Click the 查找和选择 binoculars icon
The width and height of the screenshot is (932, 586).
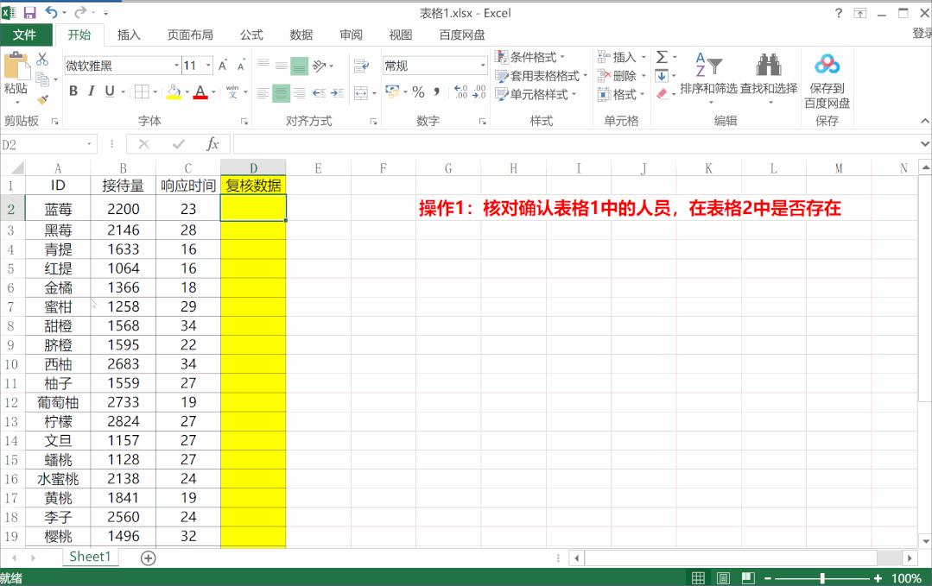coord(769,65)
